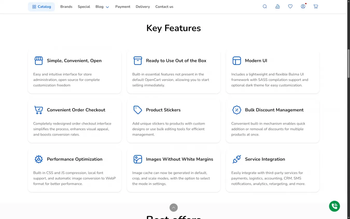Screen dimensions: 350x219
Task: Open the product compare bar-chart icon
Action: pos(277,6)
